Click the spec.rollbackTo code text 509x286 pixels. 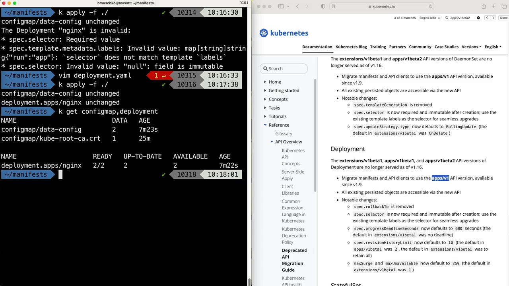coord(371,207)
